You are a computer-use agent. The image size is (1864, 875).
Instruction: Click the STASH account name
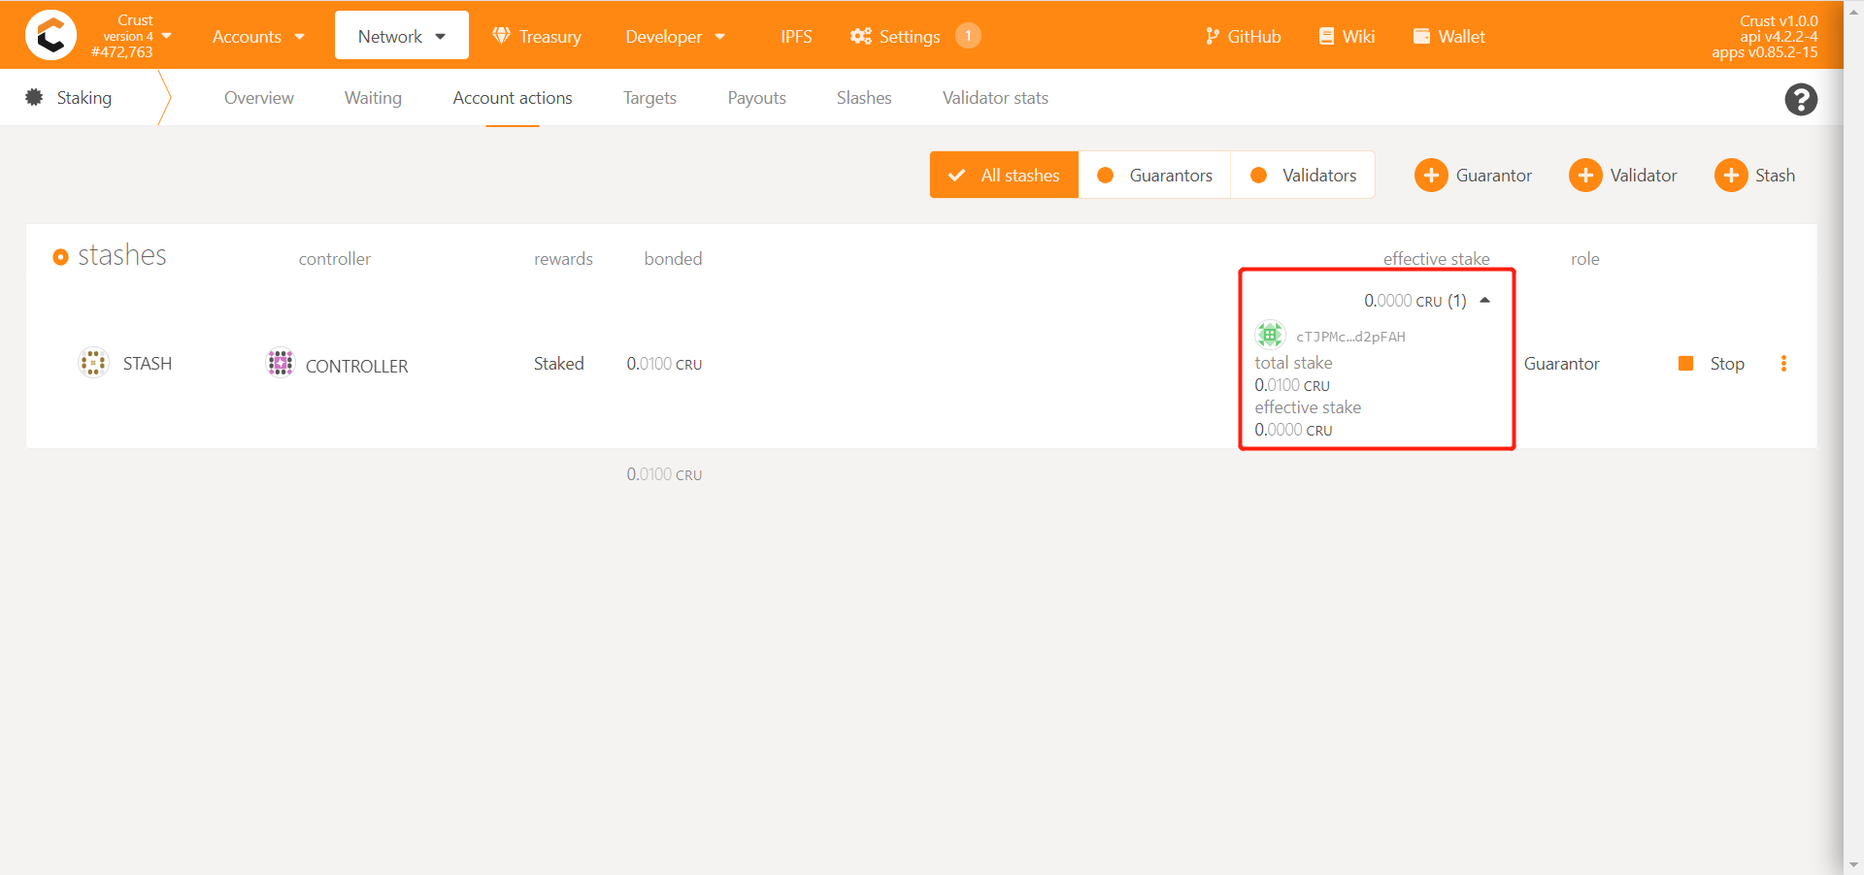[148, 364]
